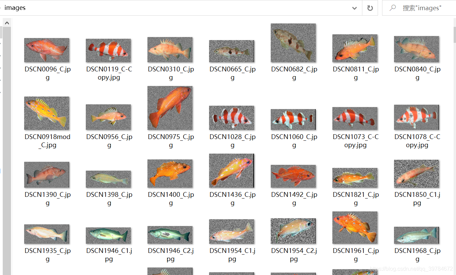Screen dimensions: 456x275
Task: Select the DSCN1398_C.jpg thumbnail
Action: pyautogui.click(x=108, y=179)
